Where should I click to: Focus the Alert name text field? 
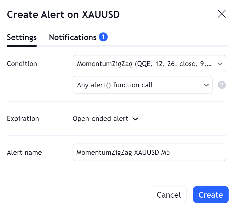point(149,152)
